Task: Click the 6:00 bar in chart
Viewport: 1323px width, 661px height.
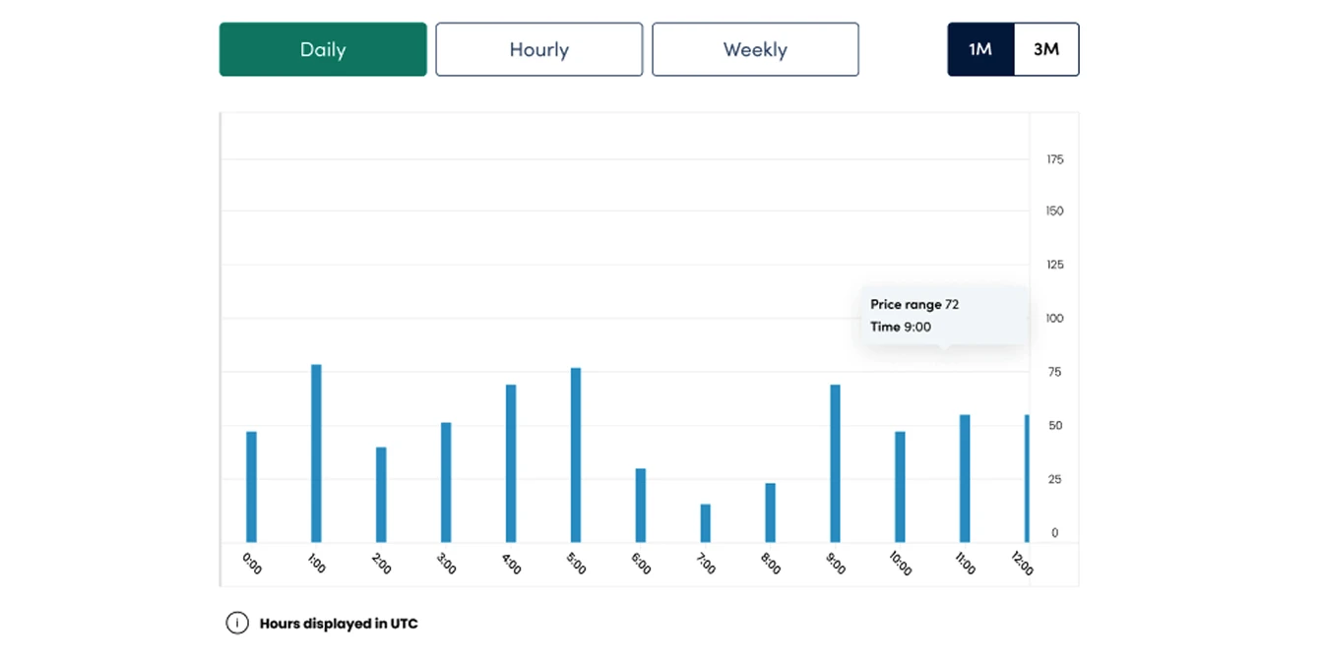Action: [x=641, y=506]
